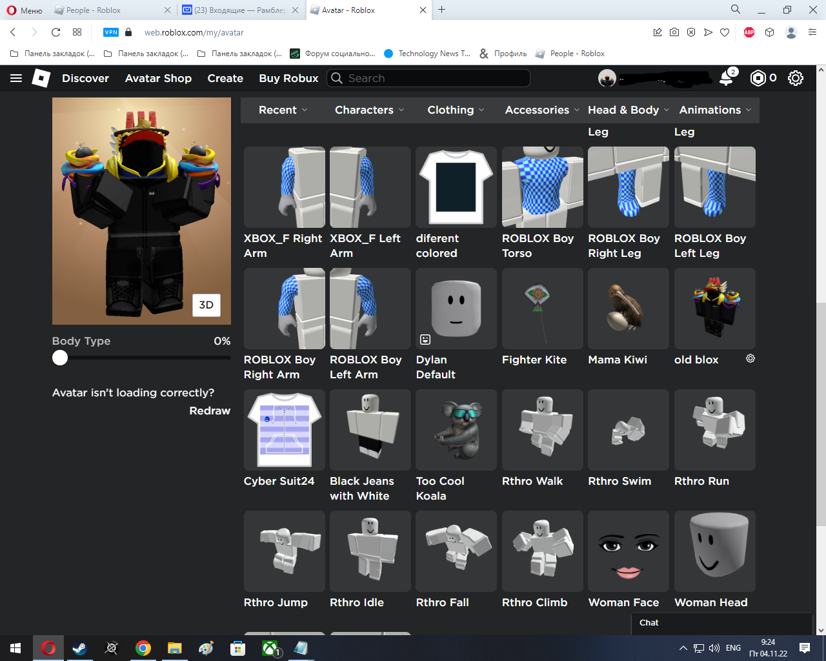The image size is (826, 661).
Task: Click the heart bookmark icon
Action: tap(725, 32)
